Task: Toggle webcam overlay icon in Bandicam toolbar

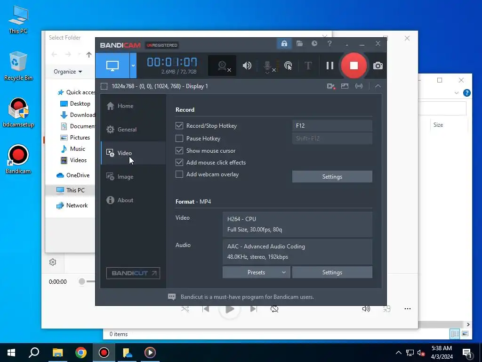Action: [222, 66]
